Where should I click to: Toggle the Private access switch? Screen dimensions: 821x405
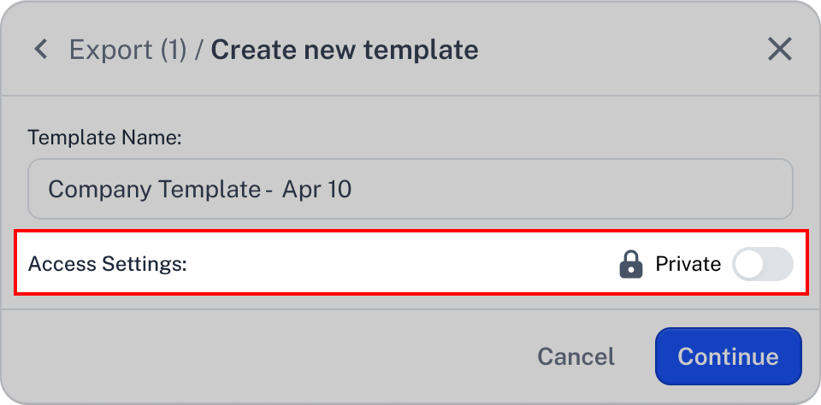[762, 264]
